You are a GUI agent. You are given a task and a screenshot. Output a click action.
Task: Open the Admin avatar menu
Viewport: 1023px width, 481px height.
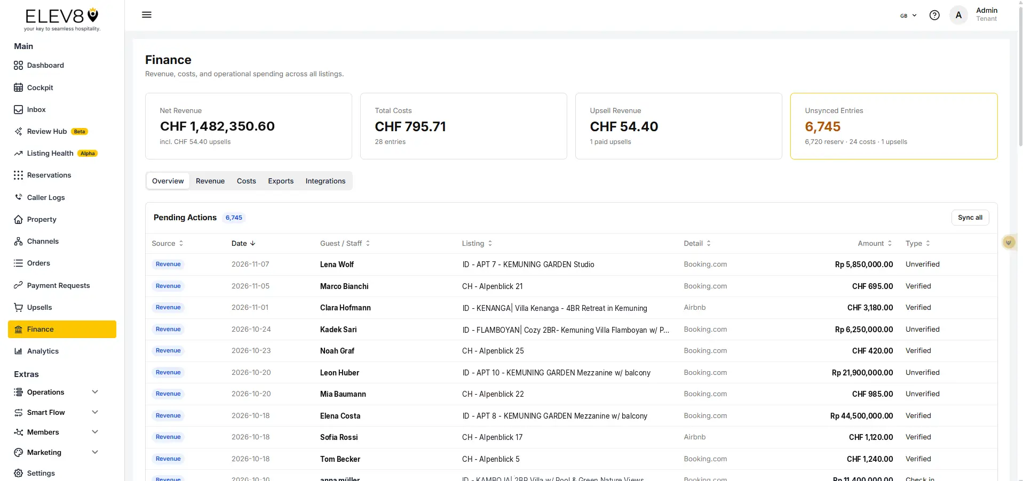click(x=958, y=15)
